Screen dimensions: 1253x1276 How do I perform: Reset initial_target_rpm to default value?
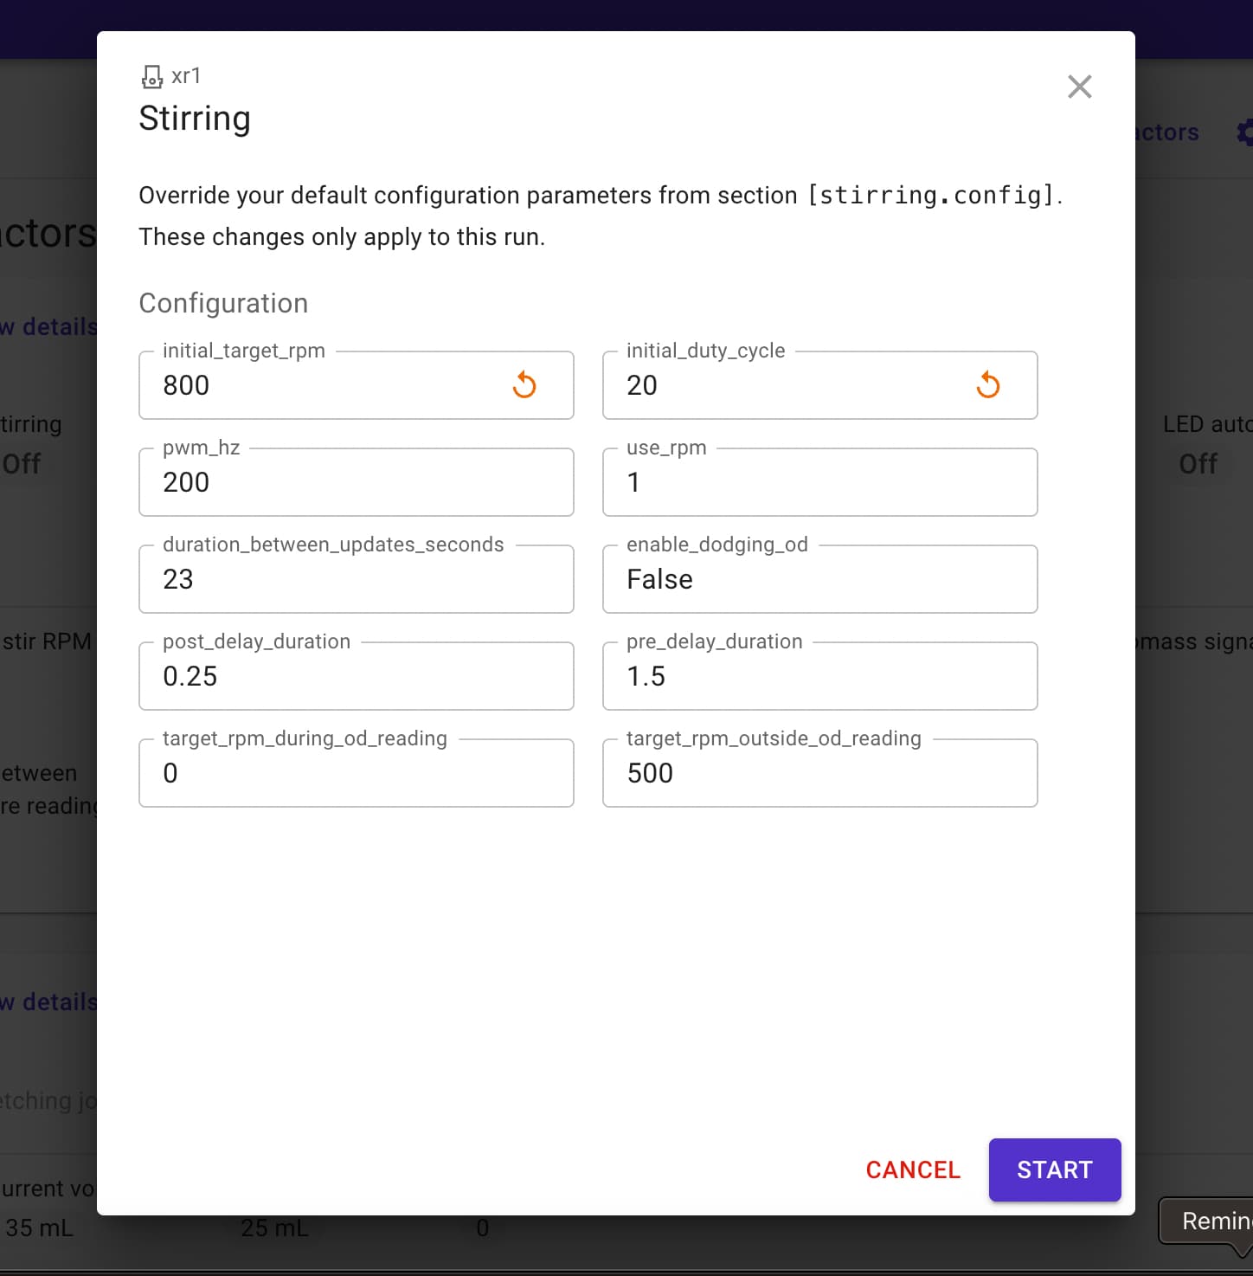pos(524,385)
